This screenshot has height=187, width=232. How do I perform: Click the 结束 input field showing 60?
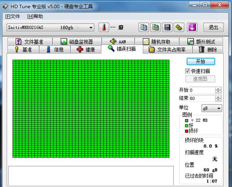(x=202, y=98)
